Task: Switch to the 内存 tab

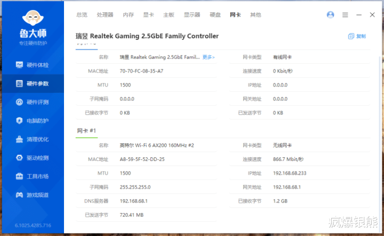Action: coord(128,15)
